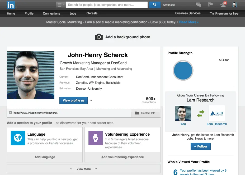245x175 pixels.
Task: Open the Connections menu
Action: [x=51, y=13]
